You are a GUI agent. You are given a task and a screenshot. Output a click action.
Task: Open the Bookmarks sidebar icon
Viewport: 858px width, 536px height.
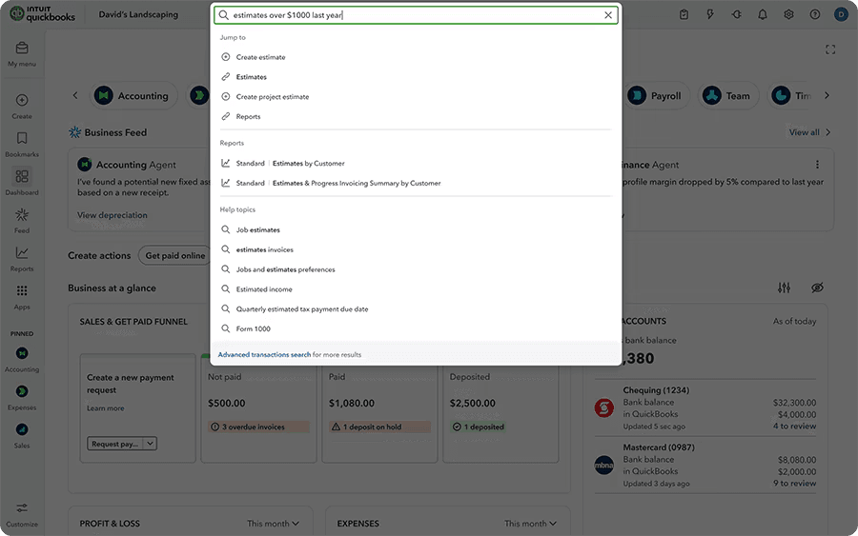[x=22, y=139]
